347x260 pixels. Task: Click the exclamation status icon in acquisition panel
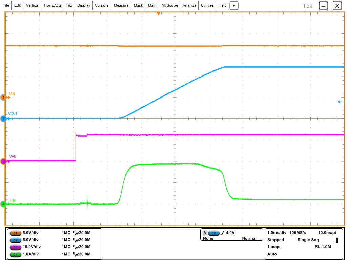pyautogui.click(x=337, y=240)
